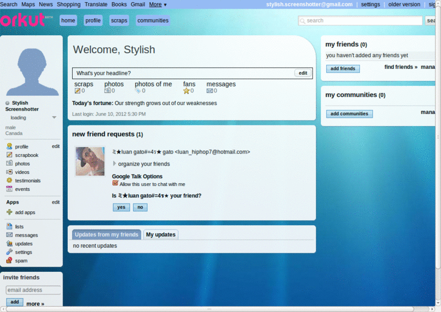The image size is (441, 312).
Task: Click the messages envelope icon in sidebar
Action: click(x=9, y=235)
